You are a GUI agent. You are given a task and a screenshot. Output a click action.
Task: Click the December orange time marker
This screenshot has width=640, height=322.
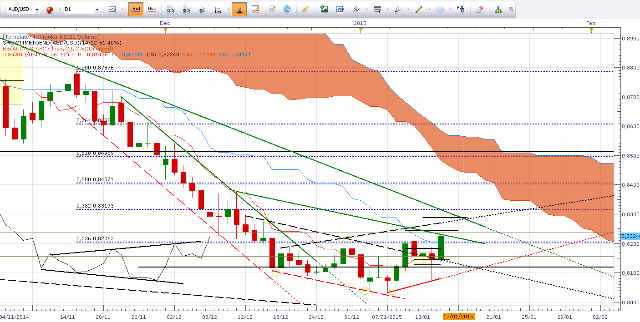(165, 30)
